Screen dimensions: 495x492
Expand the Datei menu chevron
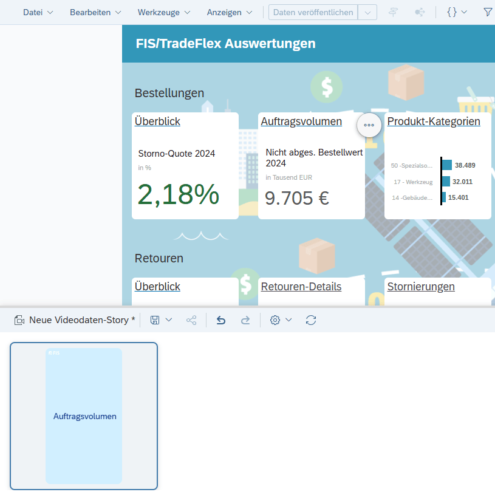click(50, 12)
